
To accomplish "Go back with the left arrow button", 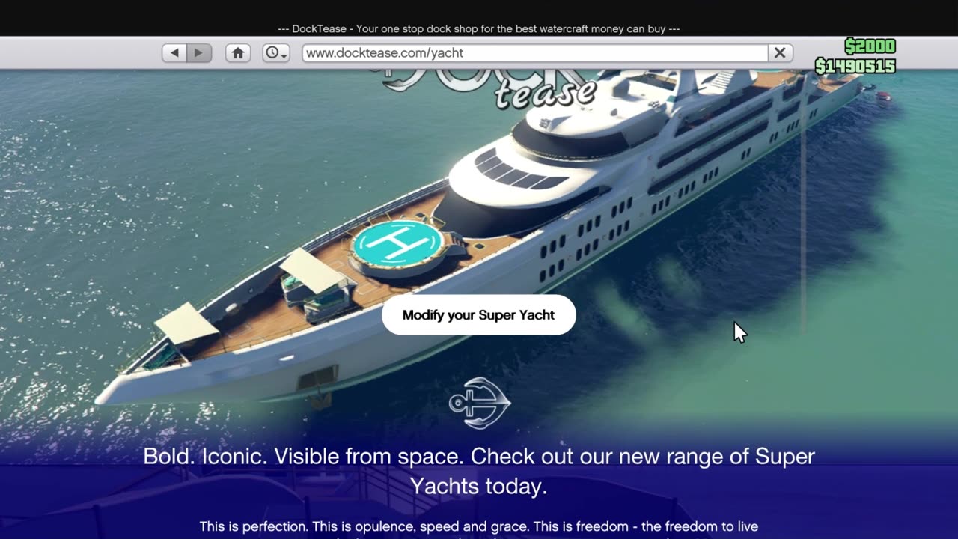I will [x=174, y=53].
